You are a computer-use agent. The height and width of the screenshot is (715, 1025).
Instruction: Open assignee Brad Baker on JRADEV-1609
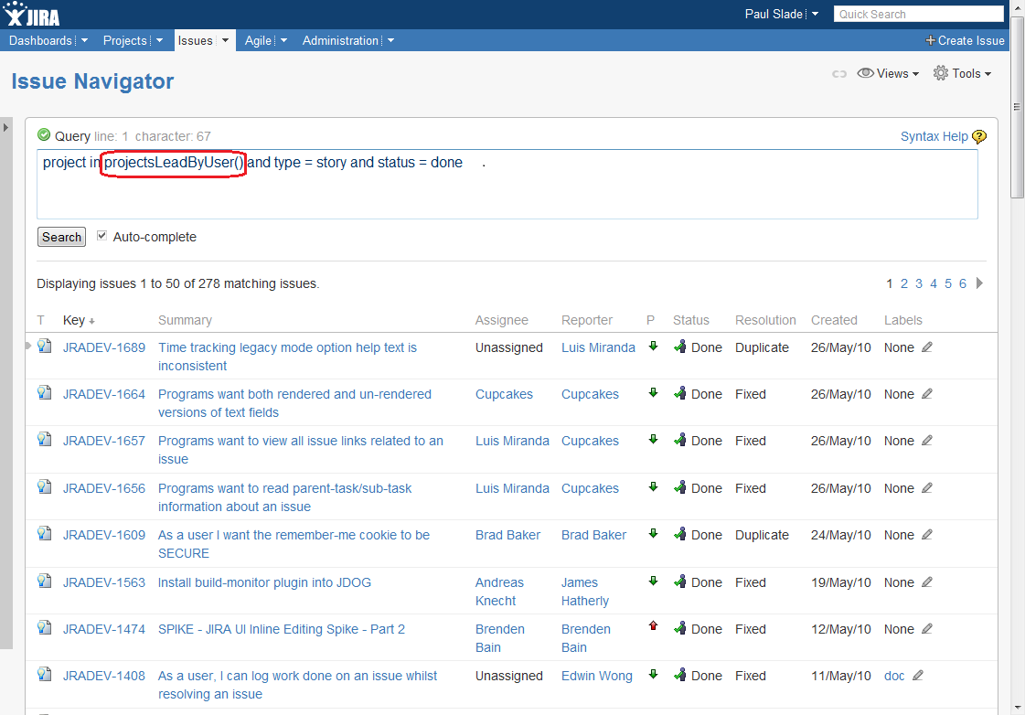[x=507, y=535]
